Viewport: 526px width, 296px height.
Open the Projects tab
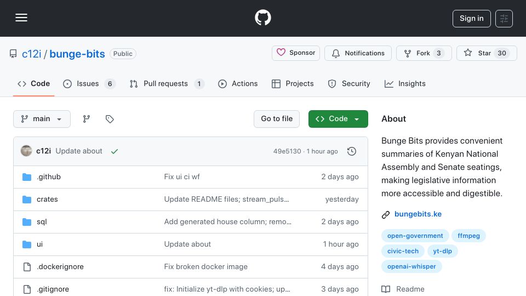[293, 83]
